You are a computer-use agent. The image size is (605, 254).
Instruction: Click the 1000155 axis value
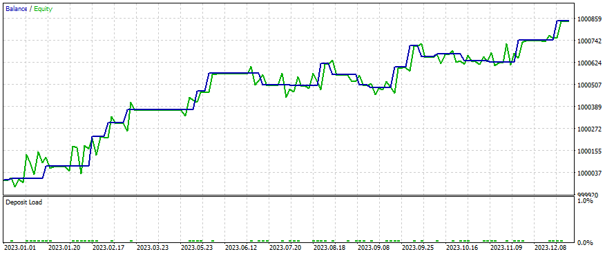point(589,151)
